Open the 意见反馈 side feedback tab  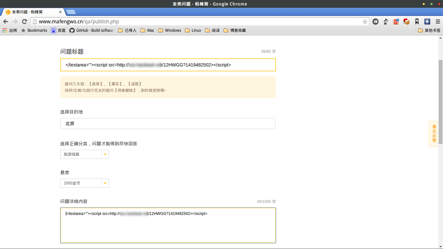[434, 134]
